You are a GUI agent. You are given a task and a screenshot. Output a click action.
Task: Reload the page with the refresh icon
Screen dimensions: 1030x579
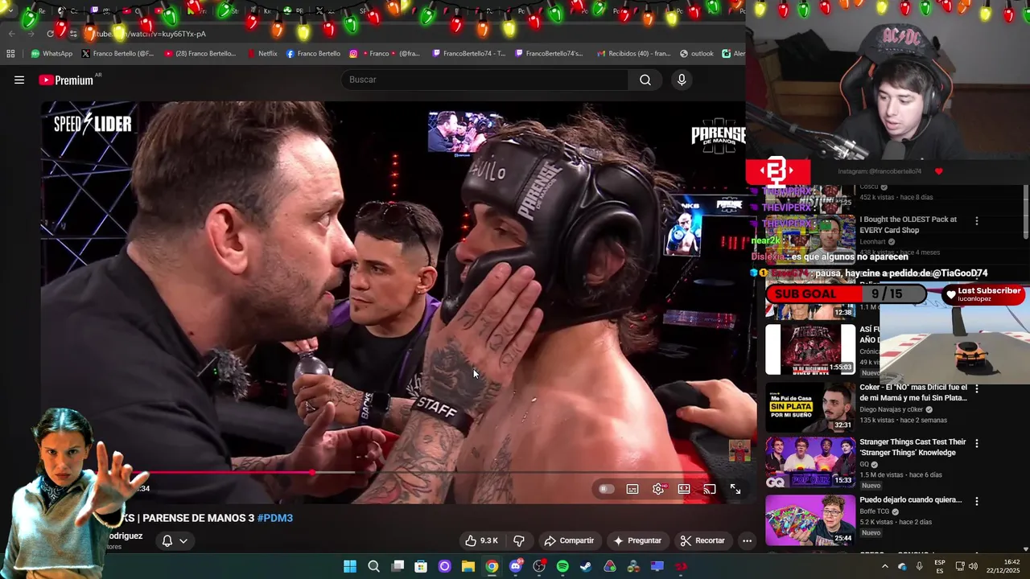pos(50,34)
